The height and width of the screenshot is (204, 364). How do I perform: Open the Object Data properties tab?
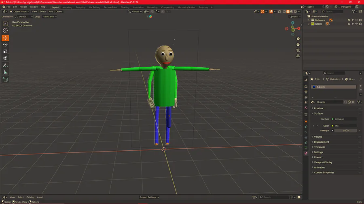[x=306, y=148]
